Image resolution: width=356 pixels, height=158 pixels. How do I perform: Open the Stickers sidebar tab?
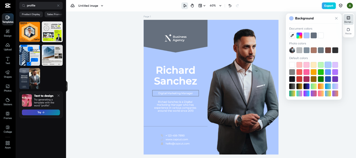[8, 102]
